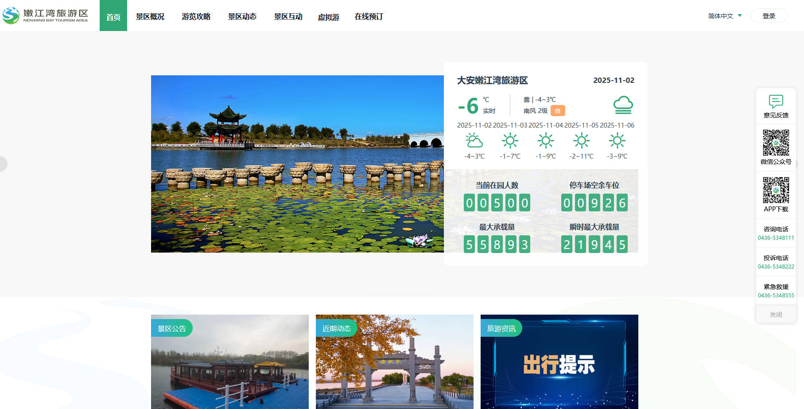Select the 在线预订 menu item
Viewport: 804px width, 409px height.
pos(368,16)
